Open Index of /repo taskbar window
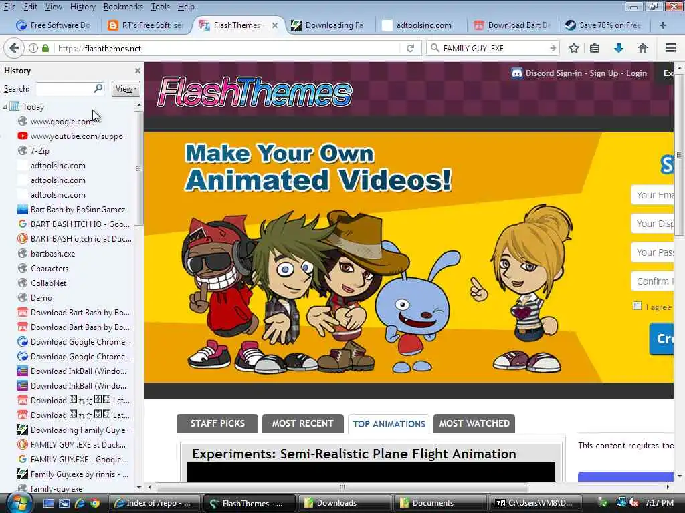 pos(155,503)
